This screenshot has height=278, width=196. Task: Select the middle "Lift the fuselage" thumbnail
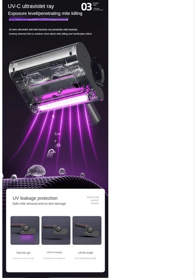click(x=56, y=230)
